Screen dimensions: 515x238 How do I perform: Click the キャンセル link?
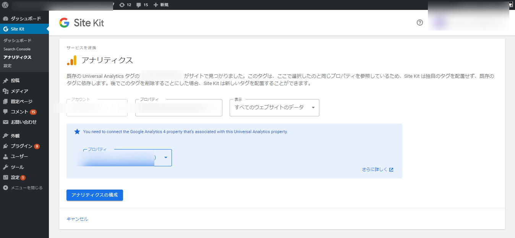click(77, 219)
